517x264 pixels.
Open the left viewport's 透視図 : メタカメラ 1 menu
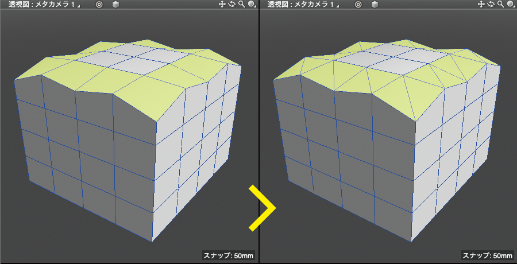click(x=45, y=5)
